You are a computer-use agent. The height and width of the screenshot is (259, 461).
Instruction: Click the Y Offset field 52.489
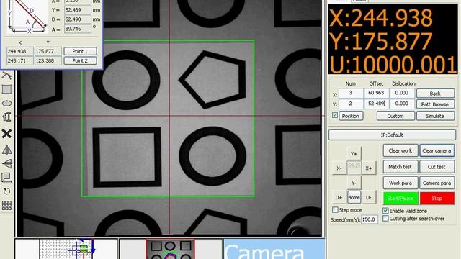pos(377,104)
